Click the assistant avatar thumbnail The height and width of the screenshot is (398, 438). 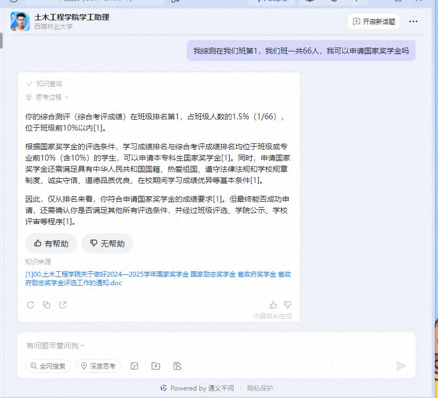20,21
